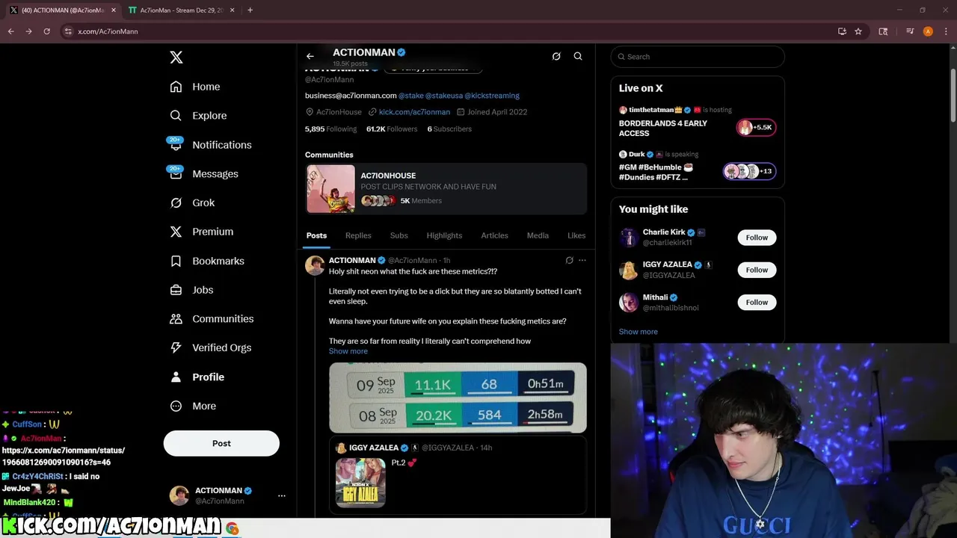Open the X logo home link

tap(176, 58)
